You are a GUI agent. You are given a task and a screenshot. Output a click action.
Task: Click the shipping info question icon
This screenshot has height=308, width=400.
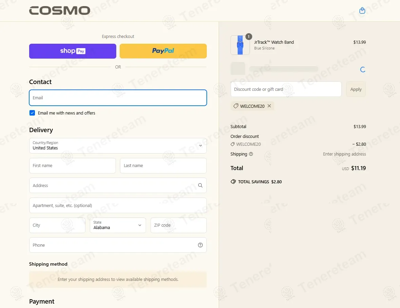click(x=251, y=154)
